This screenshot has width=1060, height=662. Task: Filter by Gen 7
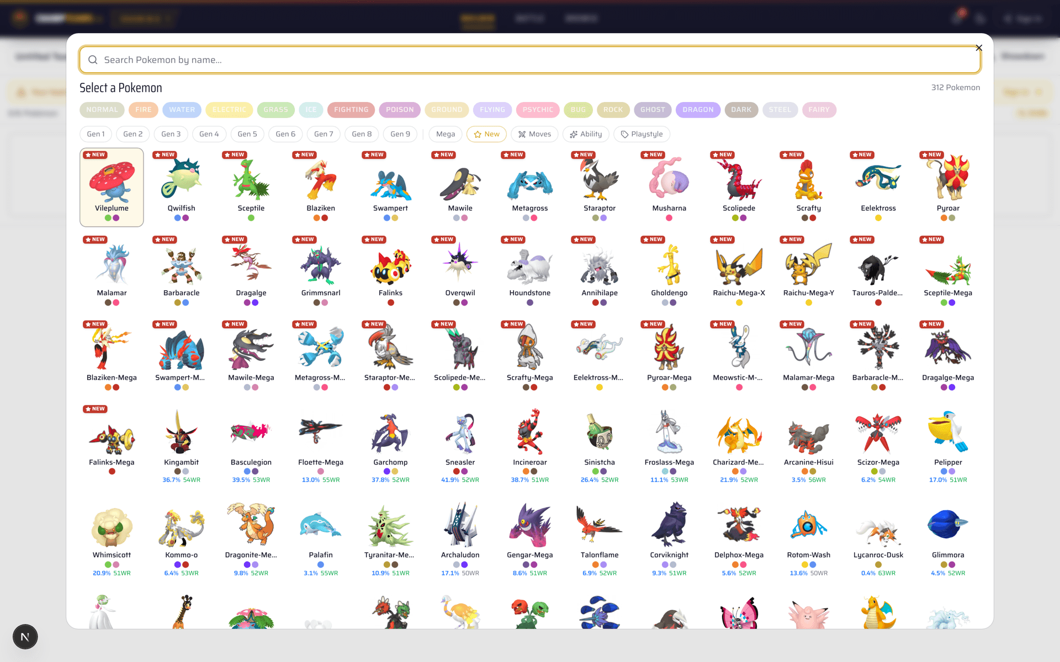(x=324, y=134)
